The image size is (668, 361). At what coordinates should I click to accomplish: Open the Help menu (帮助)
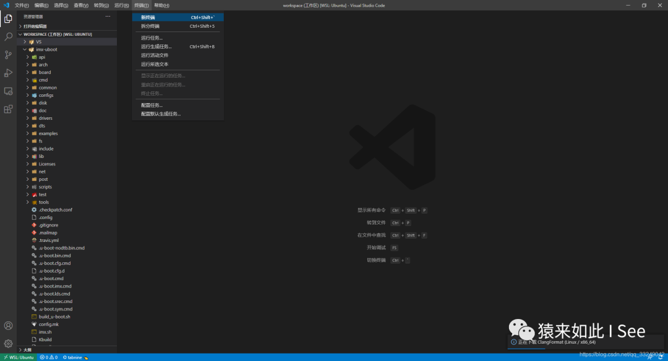coord(161,6)
